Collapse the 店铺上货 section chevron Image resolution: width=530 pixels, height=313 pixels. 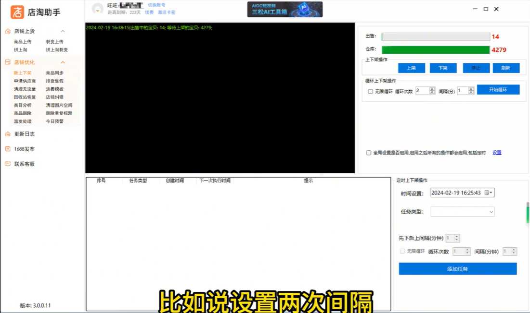63,31
